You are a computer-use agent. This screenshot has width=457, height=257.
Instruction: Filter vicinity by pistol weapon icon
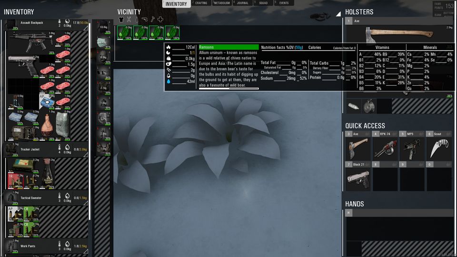coord(145,20)
